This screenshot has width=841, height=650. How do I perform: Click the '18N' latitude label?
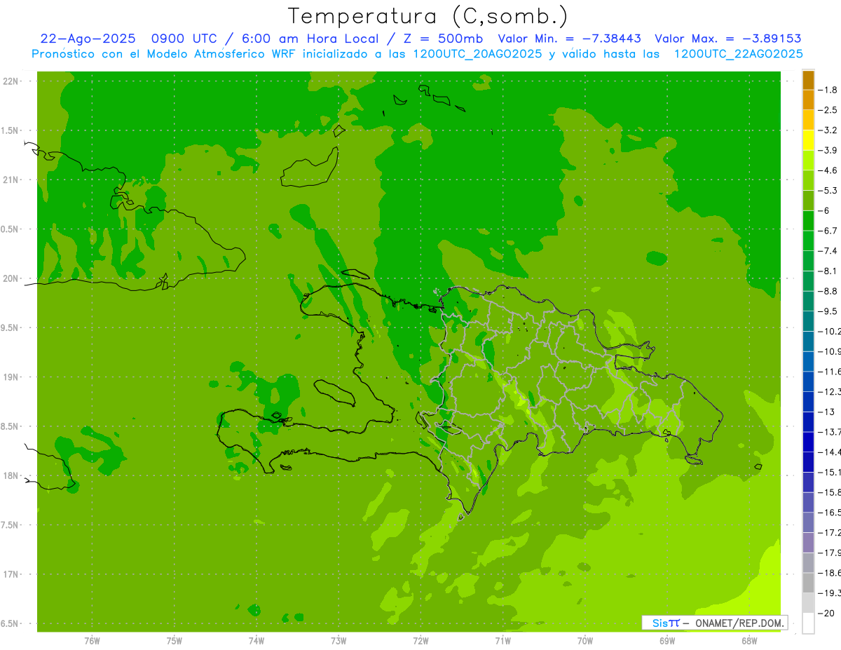pos(11,476)
